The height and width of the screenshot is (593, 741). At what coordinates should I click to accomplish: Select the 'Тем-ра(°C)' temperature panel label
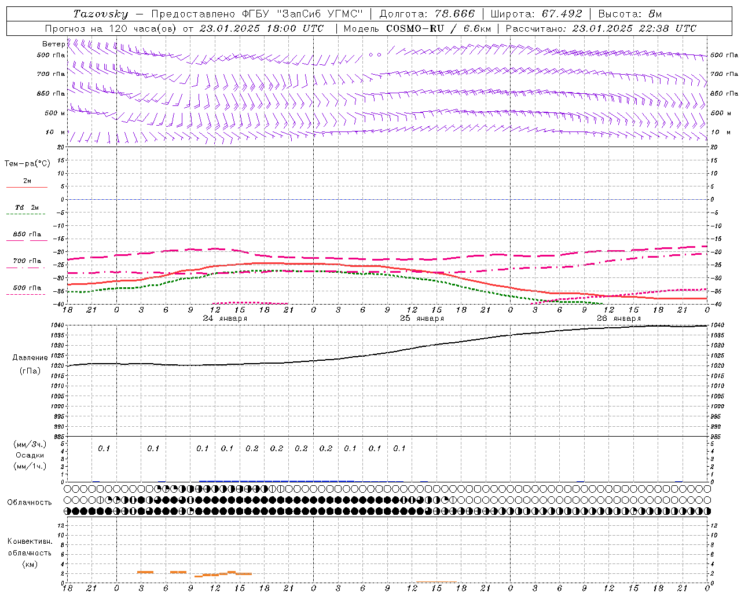[27, 164]
